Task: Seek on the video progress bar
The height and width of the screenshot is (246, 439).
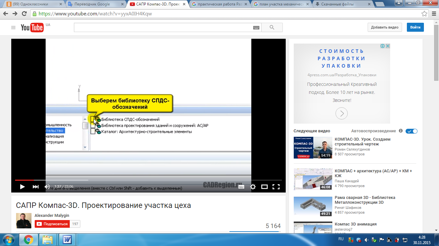Action: point(148,180)
